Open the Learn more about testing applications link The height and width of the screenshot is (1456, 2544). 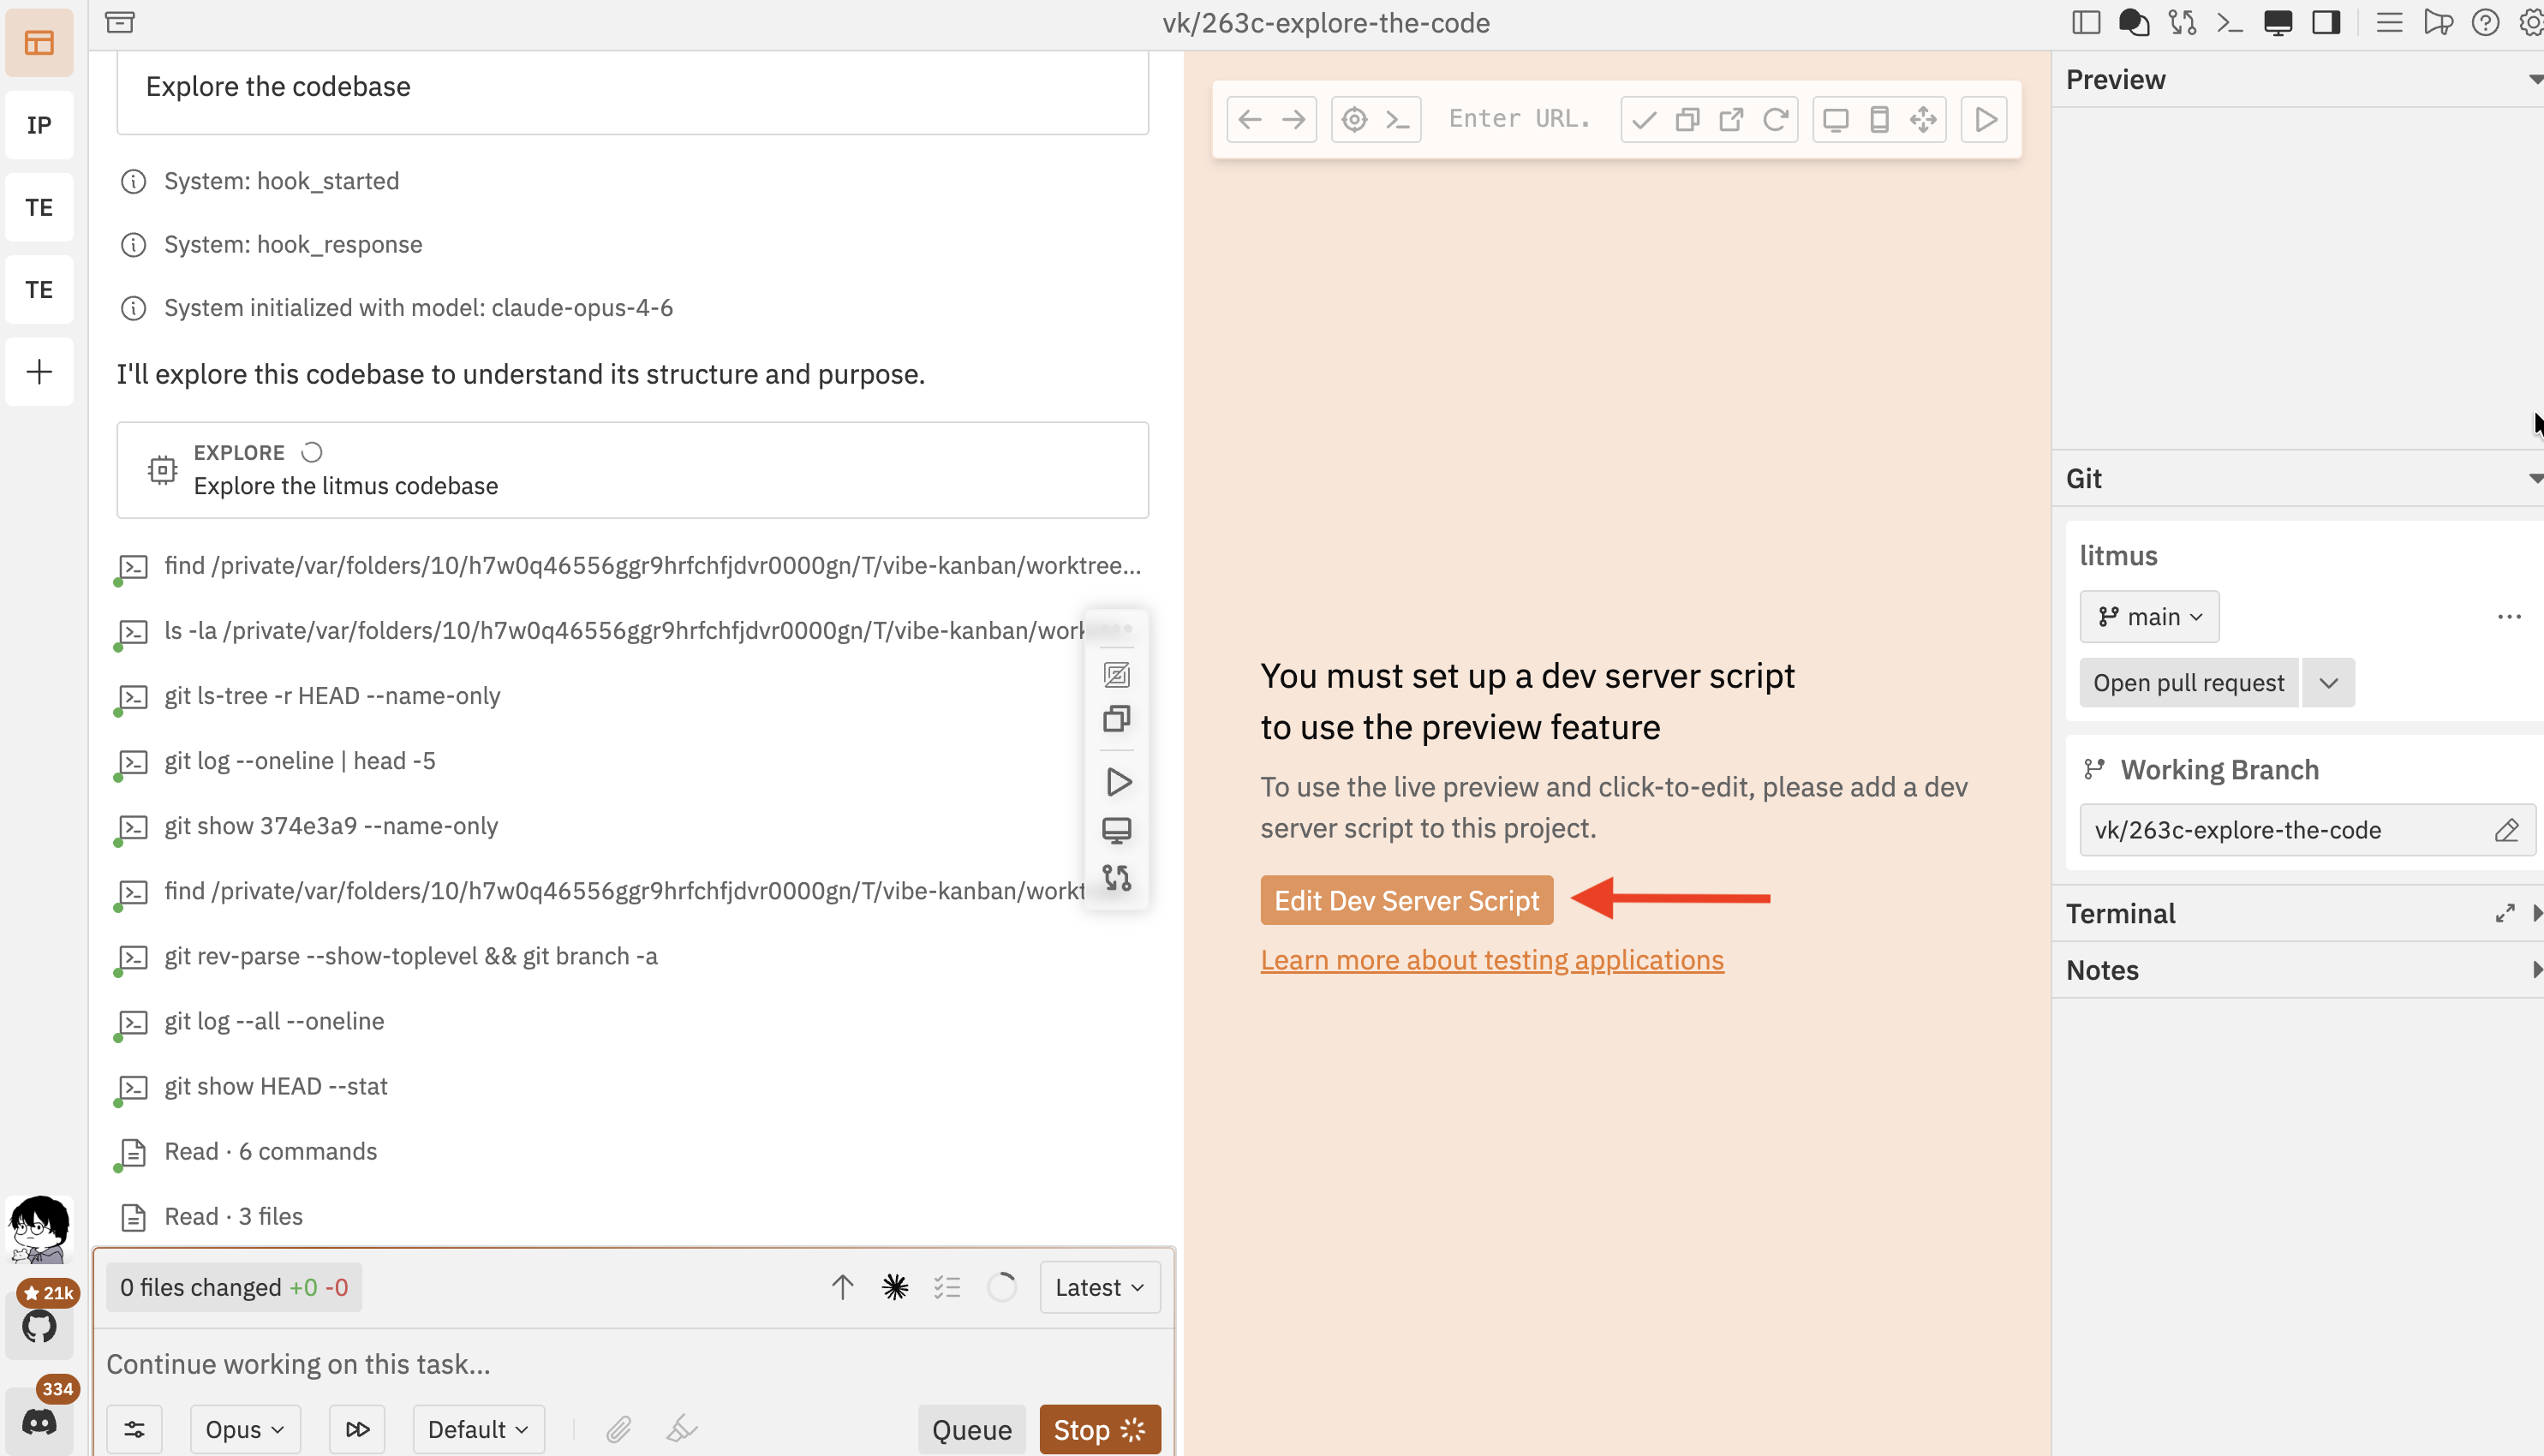1491,959
